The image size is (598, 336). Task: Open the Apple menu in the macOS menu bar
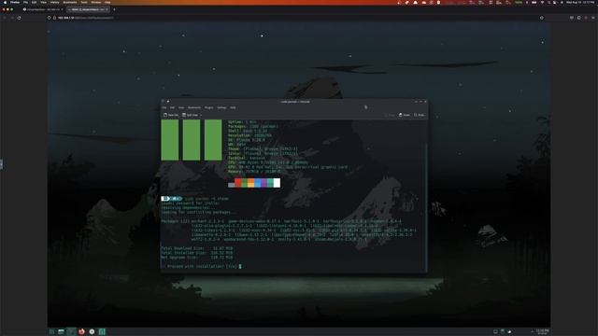coord(5,2)
